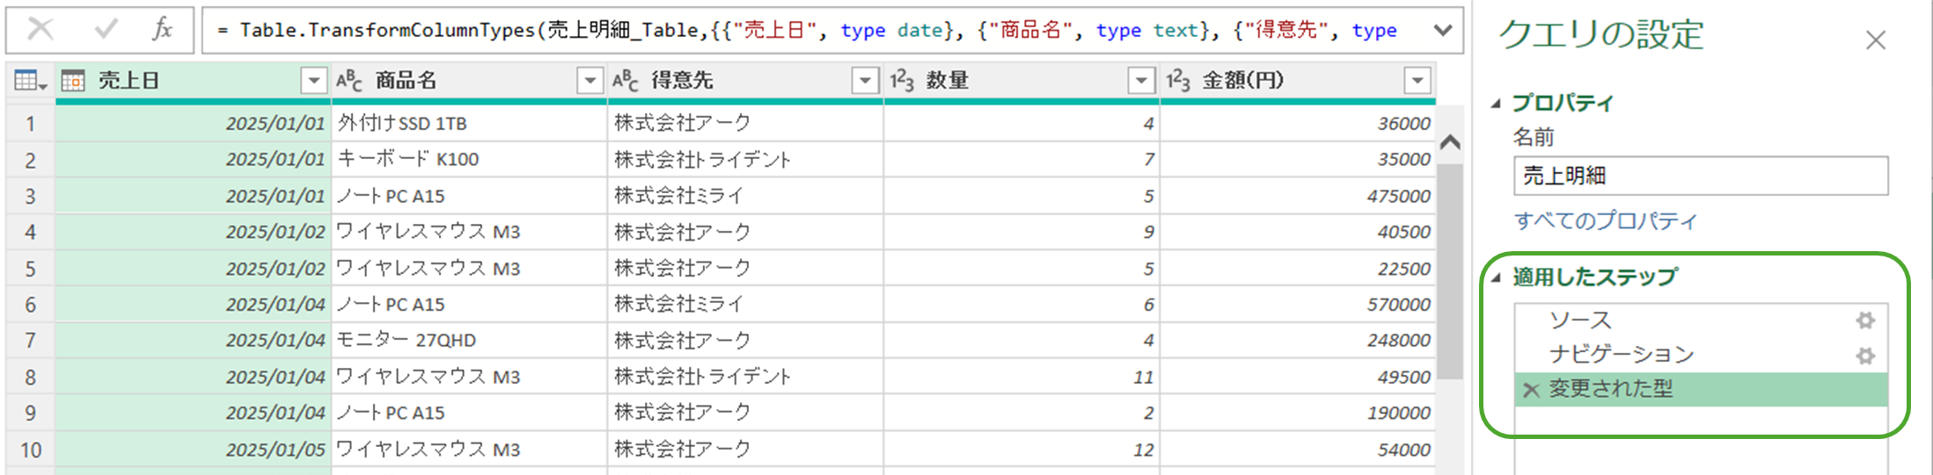Expand the formula bar with chevron
The width and height of the screenshot is (1933, 475).
(x=1442, y=31)
